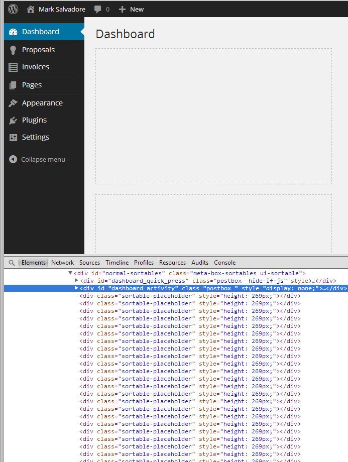
Task: Click the Plugins plug icon
Action: coord(13,120)
